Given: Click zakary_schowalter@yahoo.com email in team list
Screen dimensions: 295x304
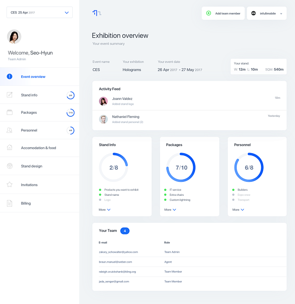Looking at the screenshot, I should click(118, 252).
